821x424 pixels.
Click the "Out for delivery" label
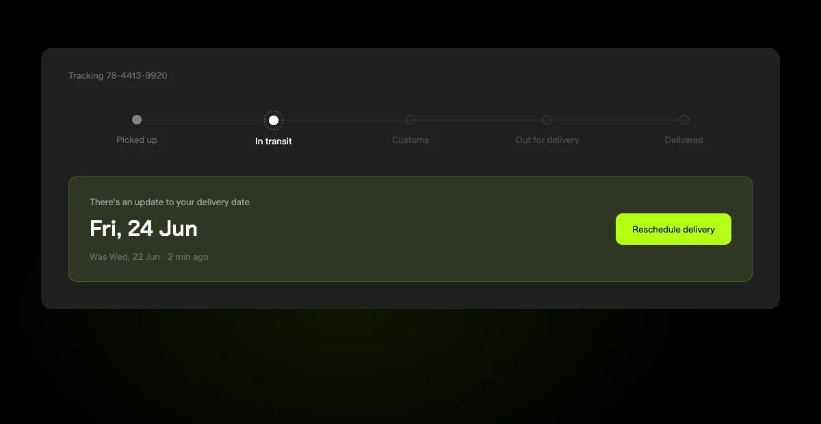click(547, 140)
